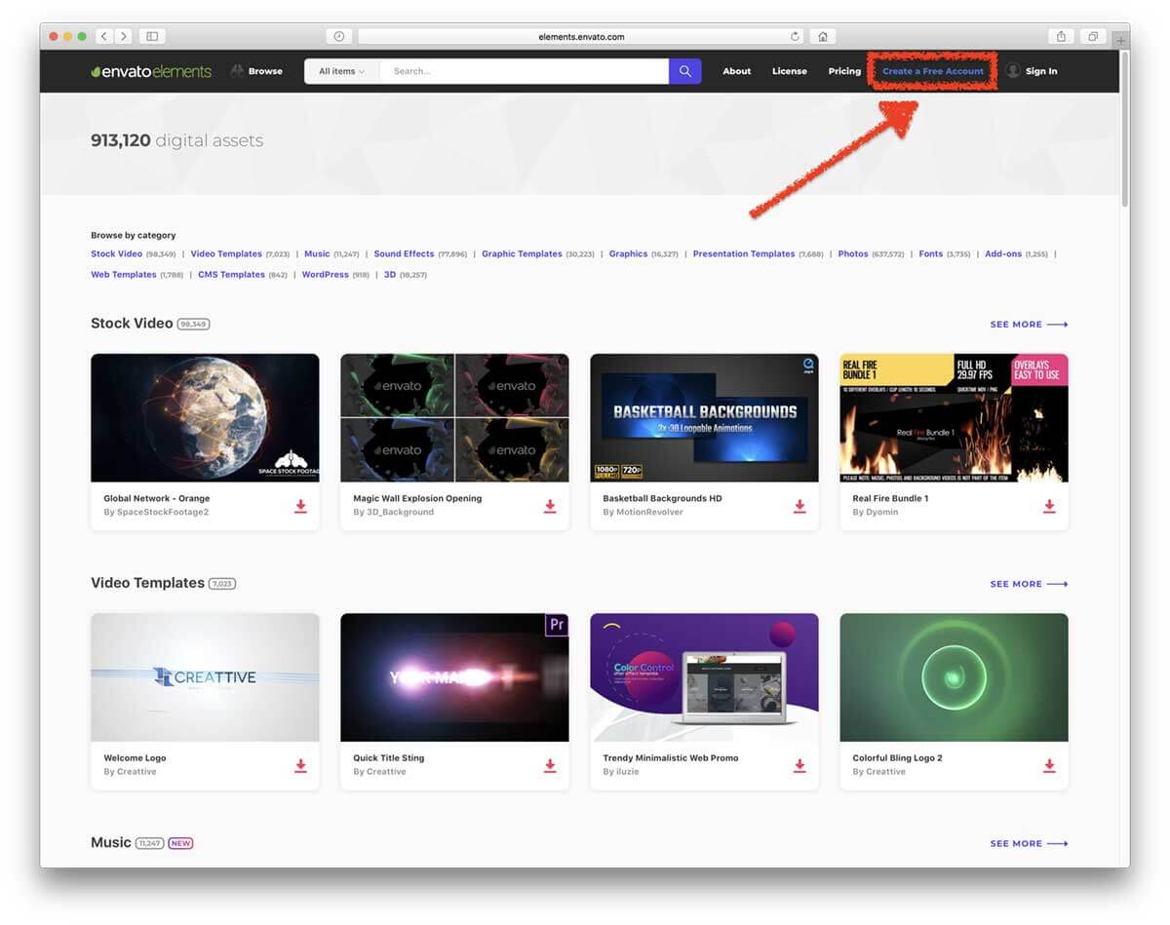Click the history clock icon beside address bar
This screenshot has width=1170, height=925.
pyautogui.click(x=338, y=36)
